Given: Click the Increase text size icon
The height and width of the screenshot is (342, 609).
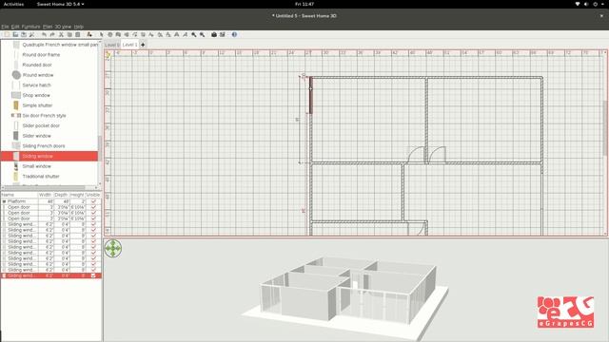Looking at the screenshot, I should pyautogui.click(x=160, y=34).
